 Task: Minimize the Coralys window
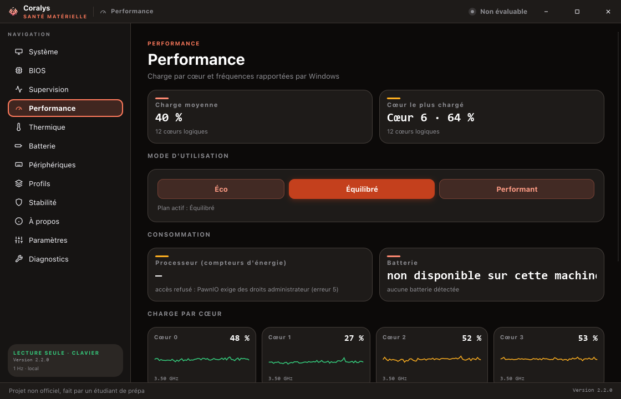pyautogui.click(x=546, y=12)
